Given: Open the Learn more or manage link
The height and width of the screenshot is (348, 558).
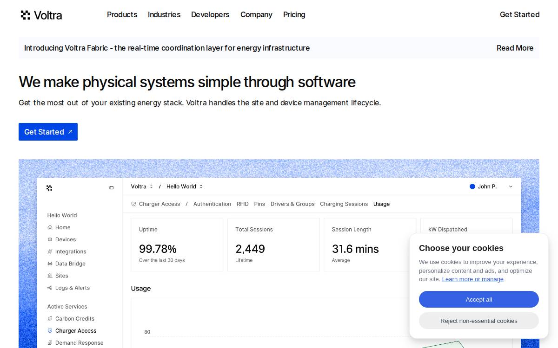Looking at the screenshot, I should point(473,279).
